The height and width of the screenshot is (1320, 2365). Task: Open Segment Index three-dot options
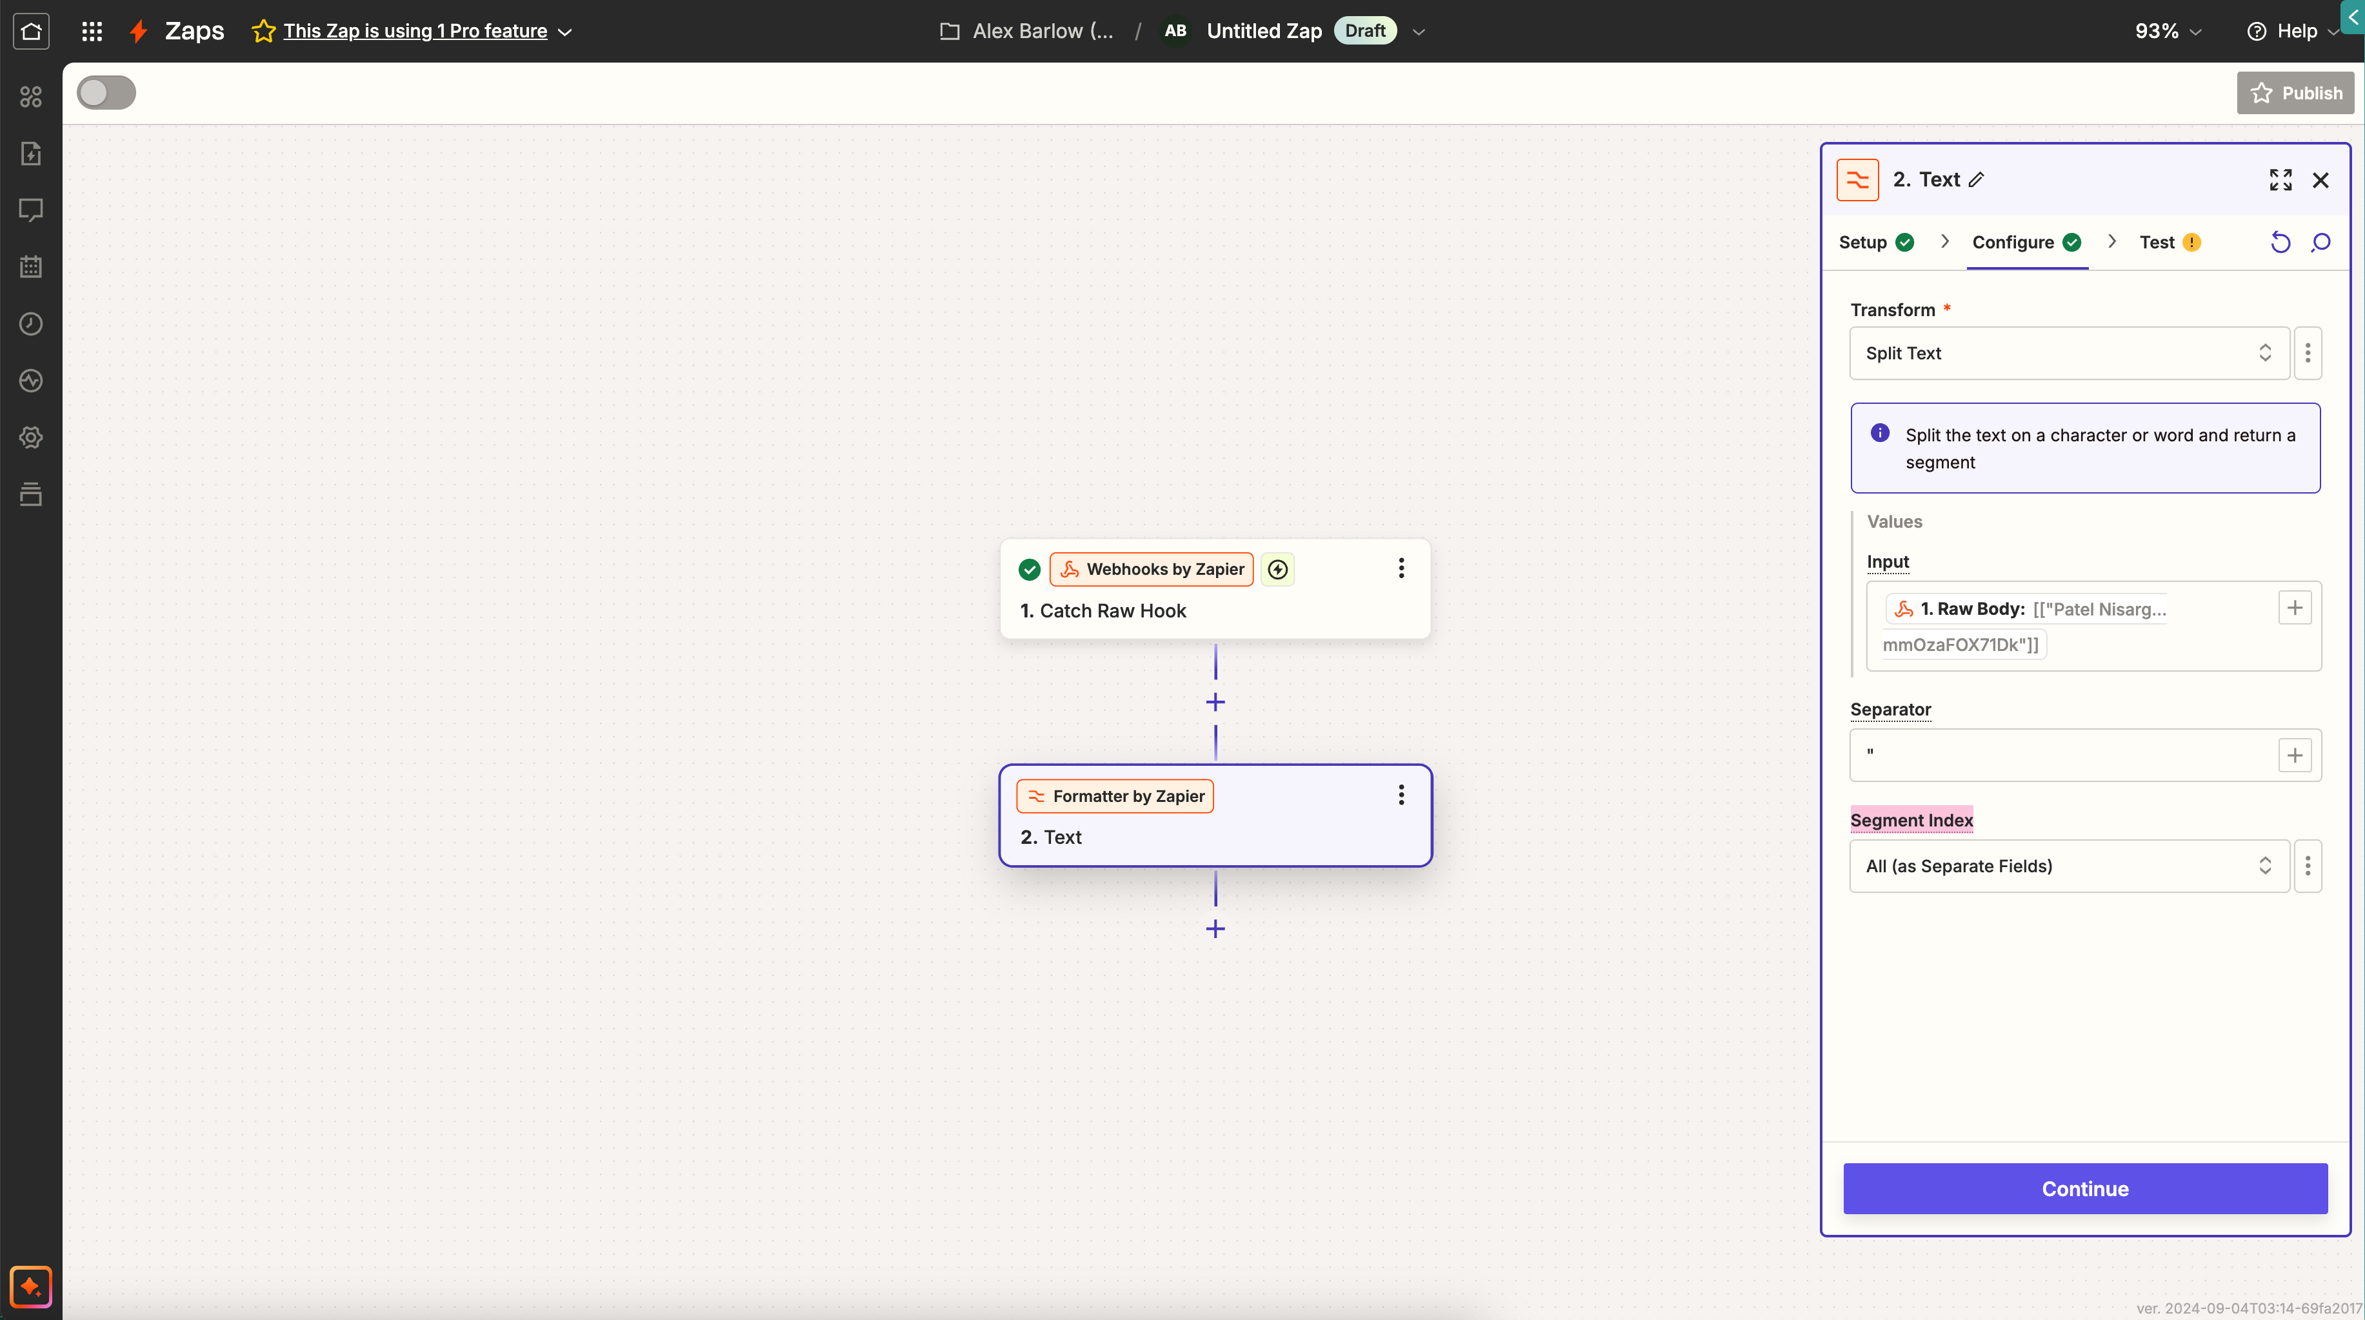[2308, 866]
